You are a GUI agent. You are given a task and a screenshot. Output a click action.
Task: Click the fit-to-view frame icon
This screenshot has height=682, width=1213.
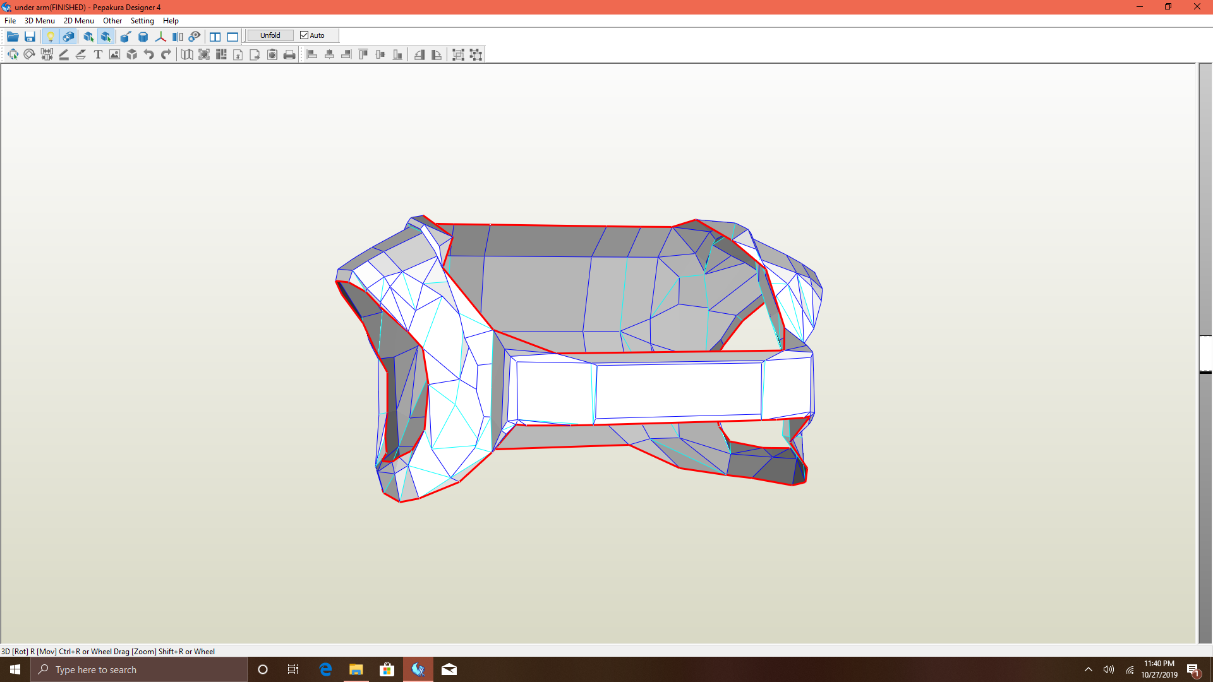coord(204,54)
